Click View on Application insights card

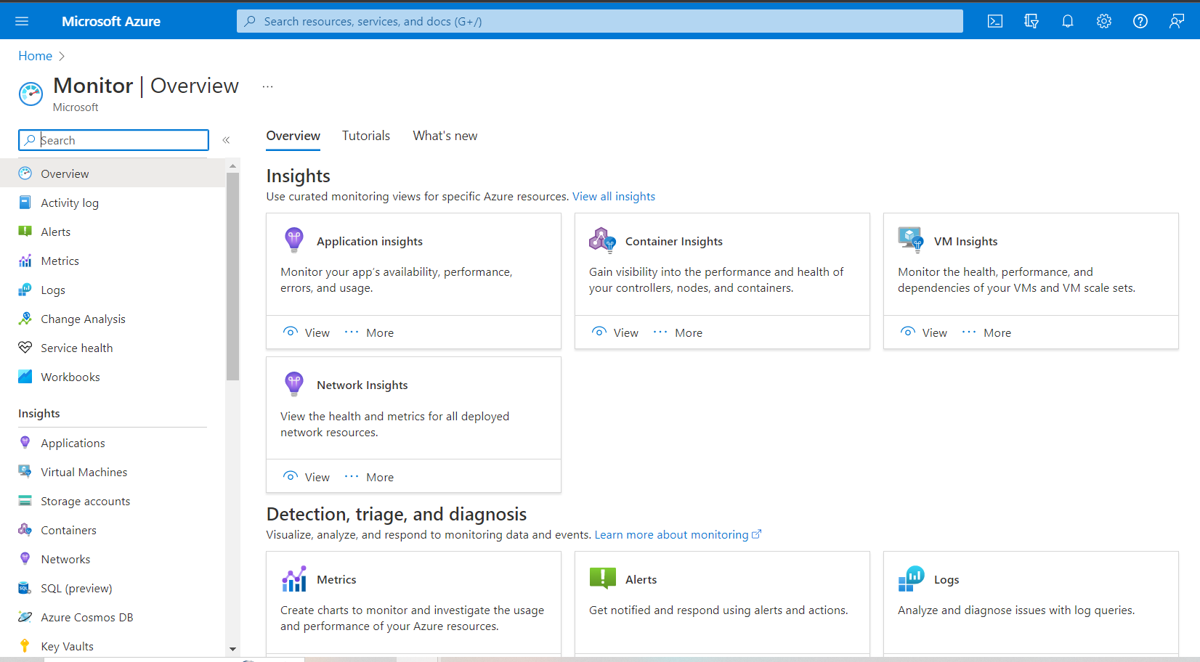tap(307, 332)
